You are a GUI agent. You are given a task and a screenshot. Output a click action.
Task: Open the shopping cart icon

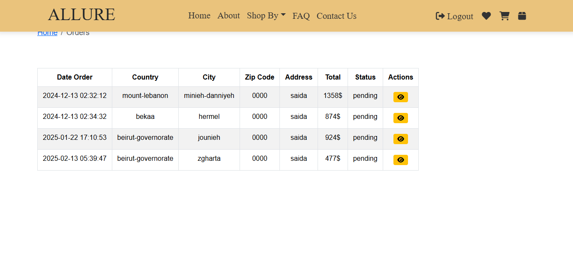pos(504,16)
